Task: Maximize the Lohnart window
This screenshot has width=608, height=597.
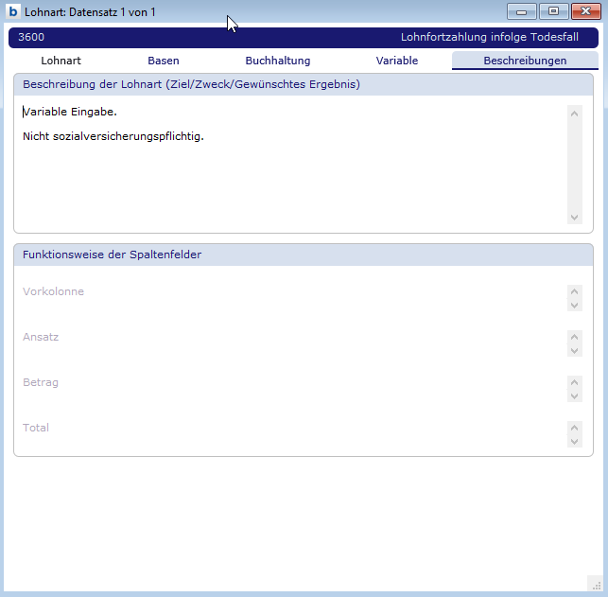Action: (x=552, y=11)
